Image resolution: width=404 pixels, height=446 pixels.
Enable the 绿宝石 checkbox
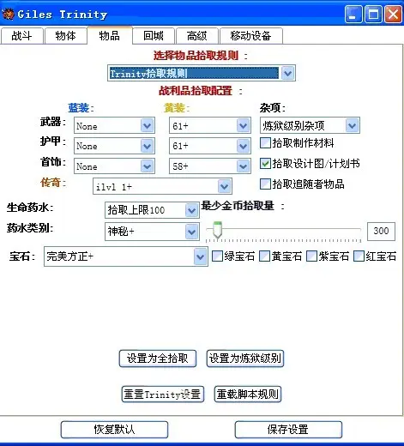tap(217, 256)
